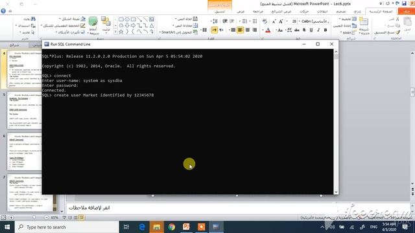Expand the slide Layout dropdown
415x233 pixels.
[x=348, y=19]
